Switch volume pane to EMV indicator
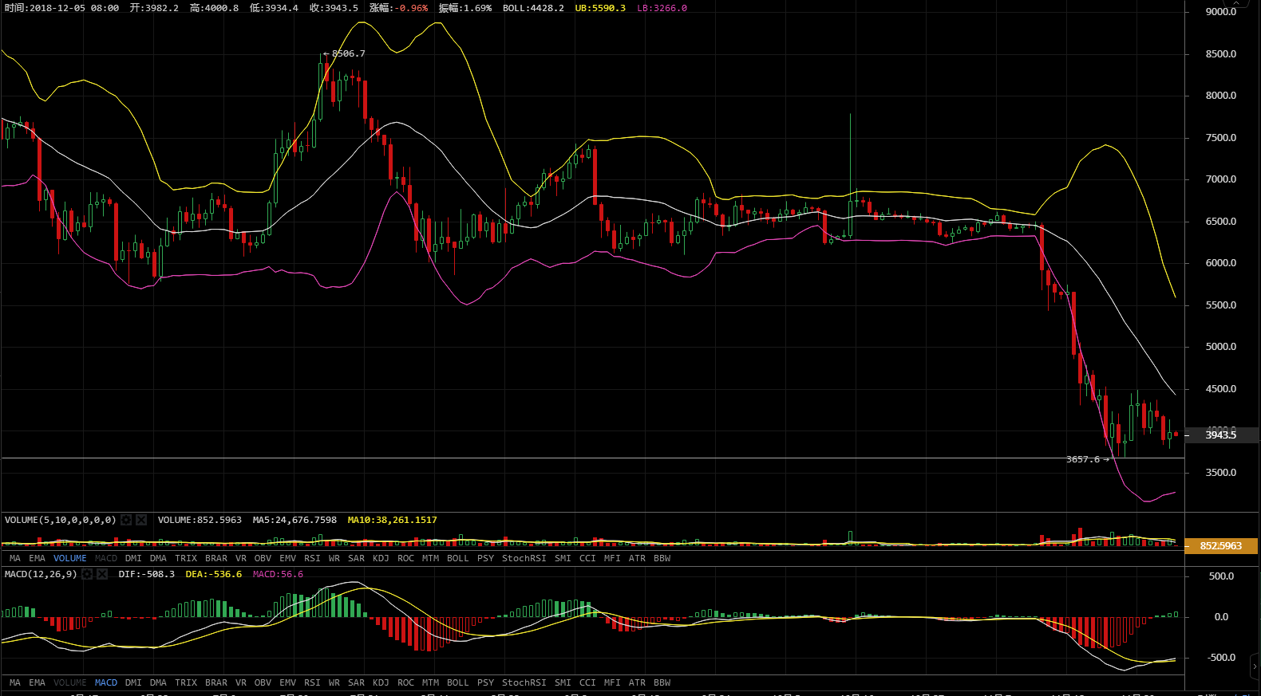The image size is (1261, 696). pyautogui.click(x=288, y=558)
